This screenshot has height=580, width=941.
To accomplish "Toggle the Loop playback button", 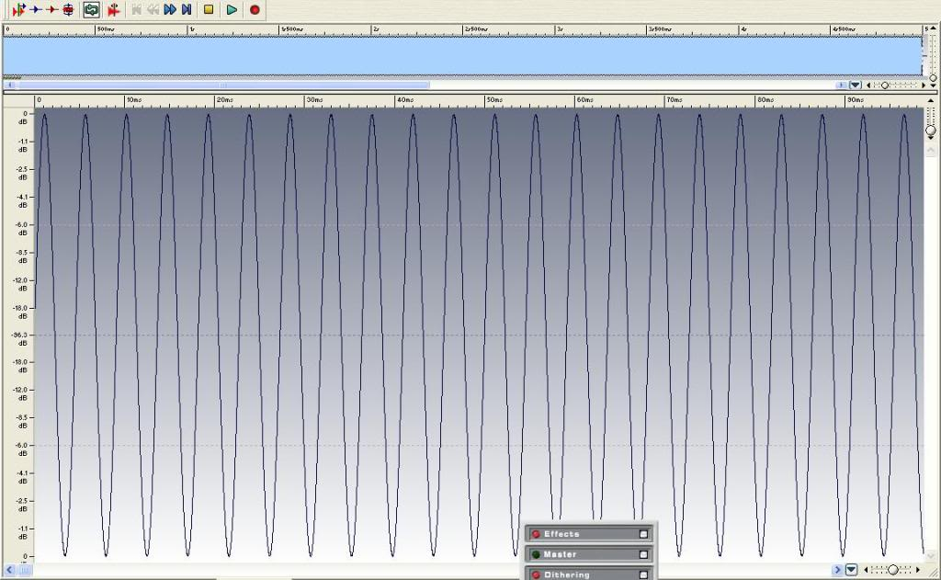I will pyautogui.click(x=91, y=9).
